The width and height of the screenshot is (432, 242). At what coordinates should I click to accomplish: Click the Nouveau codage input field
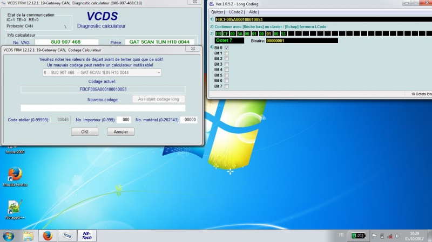[x=103, y=108]
